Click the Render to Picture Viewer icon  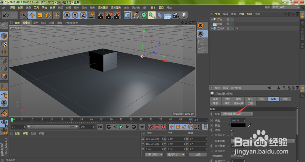pos(109,15)
